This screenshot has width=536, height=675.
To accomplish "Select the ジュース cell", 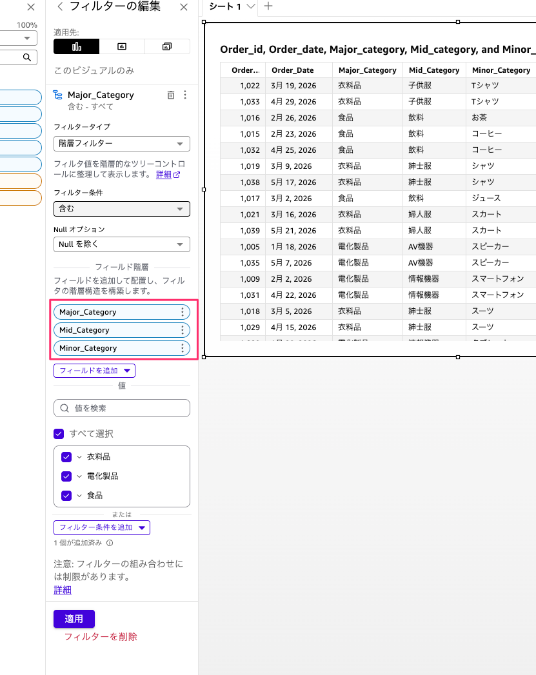I will (501, 199).
